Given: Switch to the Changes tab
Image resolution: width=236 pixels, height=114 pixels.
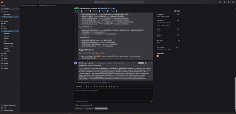Looking at the screenshot, I should (x=114, y=11).
